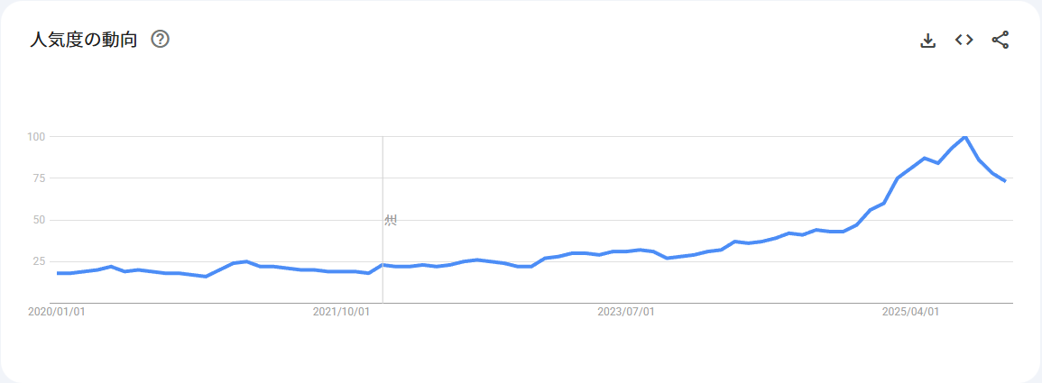Screen dimensions: 1042x383
Task: Click the trend line's peak at 100
Action: point(965,137)
